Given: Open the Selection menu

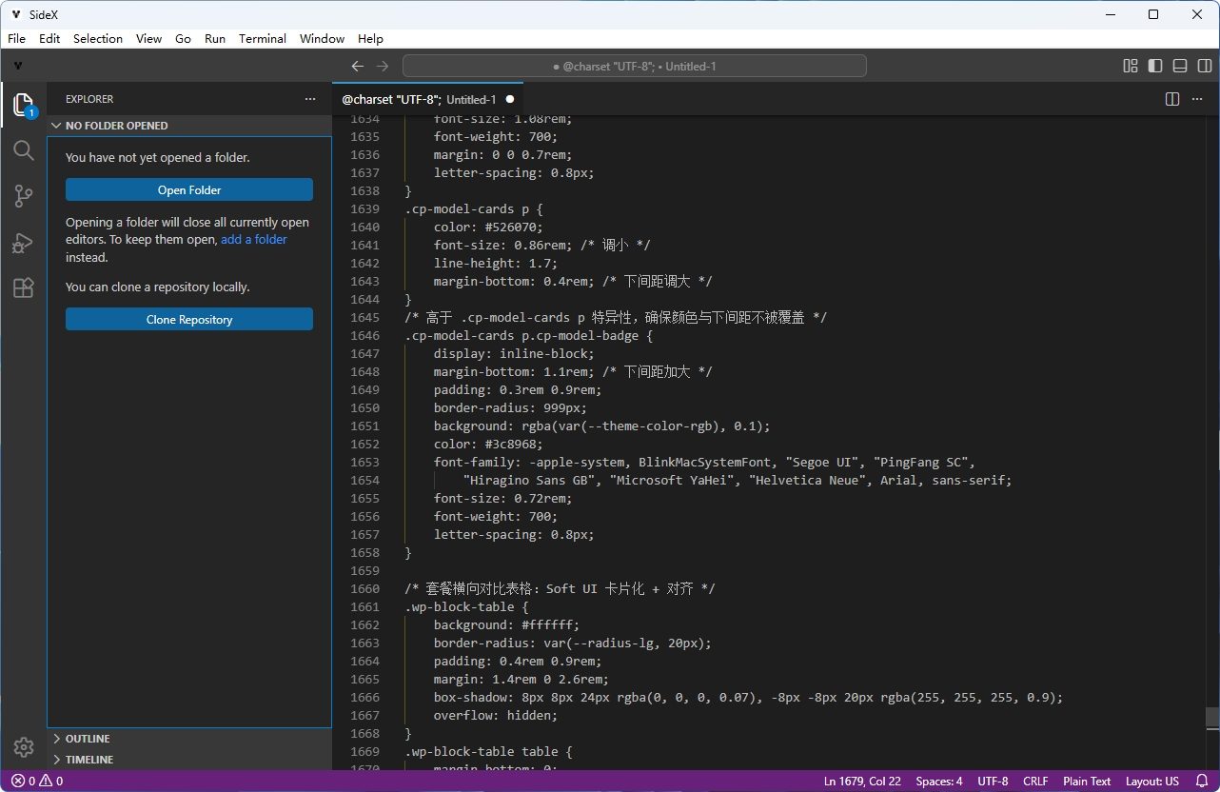Looking at the screenshot, I should pyautogui.click(x=98, y=39).
